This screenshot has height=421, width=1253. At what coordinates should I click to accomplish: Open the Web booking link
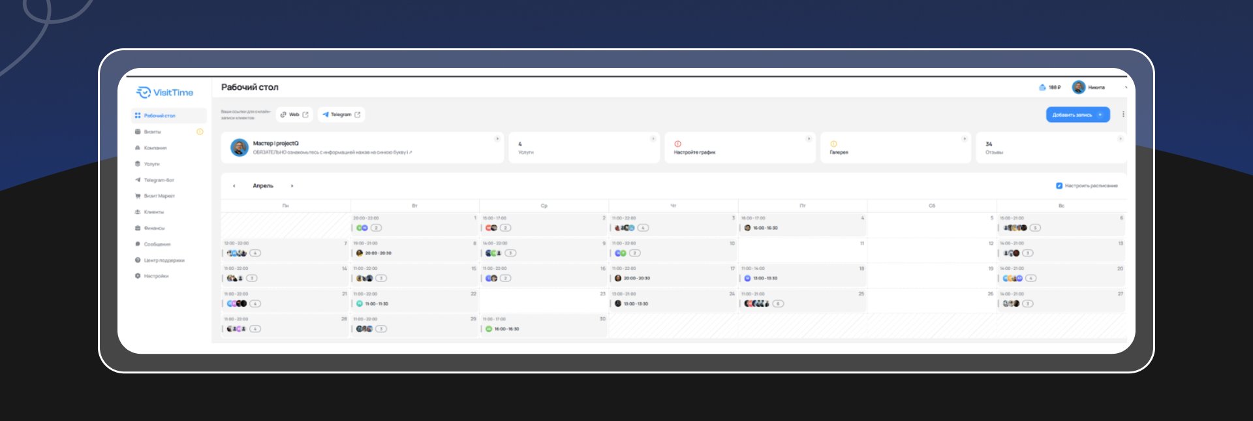tap(294, 114)
